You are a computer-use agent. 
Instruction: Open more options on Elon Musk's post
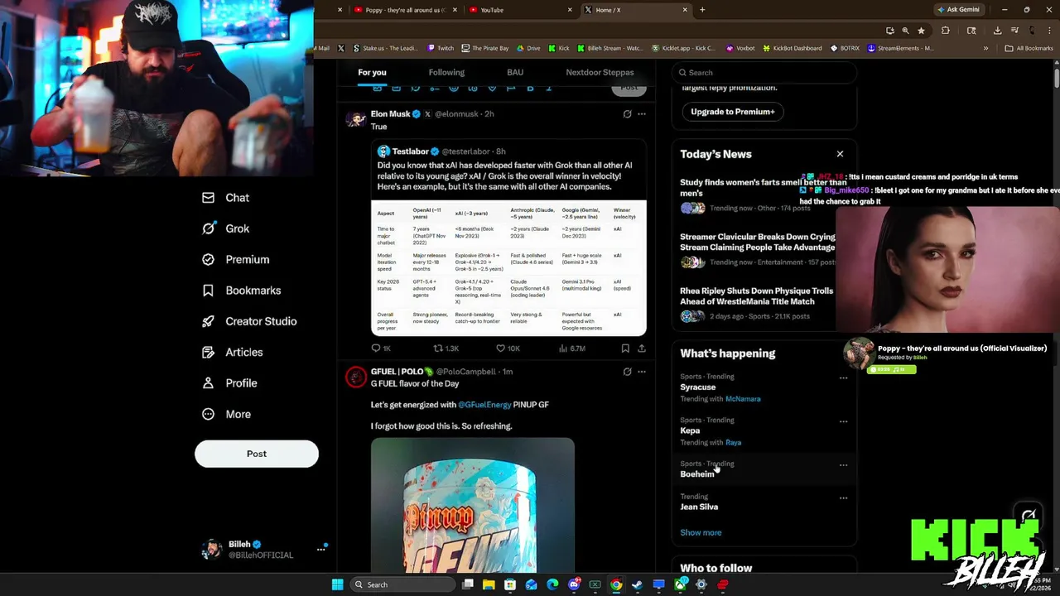click(x=641, y=114)
